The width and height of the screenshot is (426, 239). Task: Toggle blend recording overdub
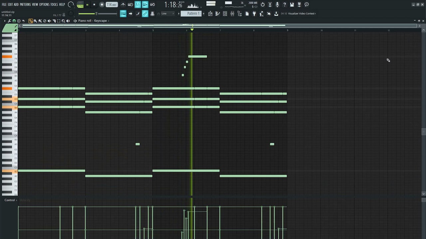tap(145, 5)
